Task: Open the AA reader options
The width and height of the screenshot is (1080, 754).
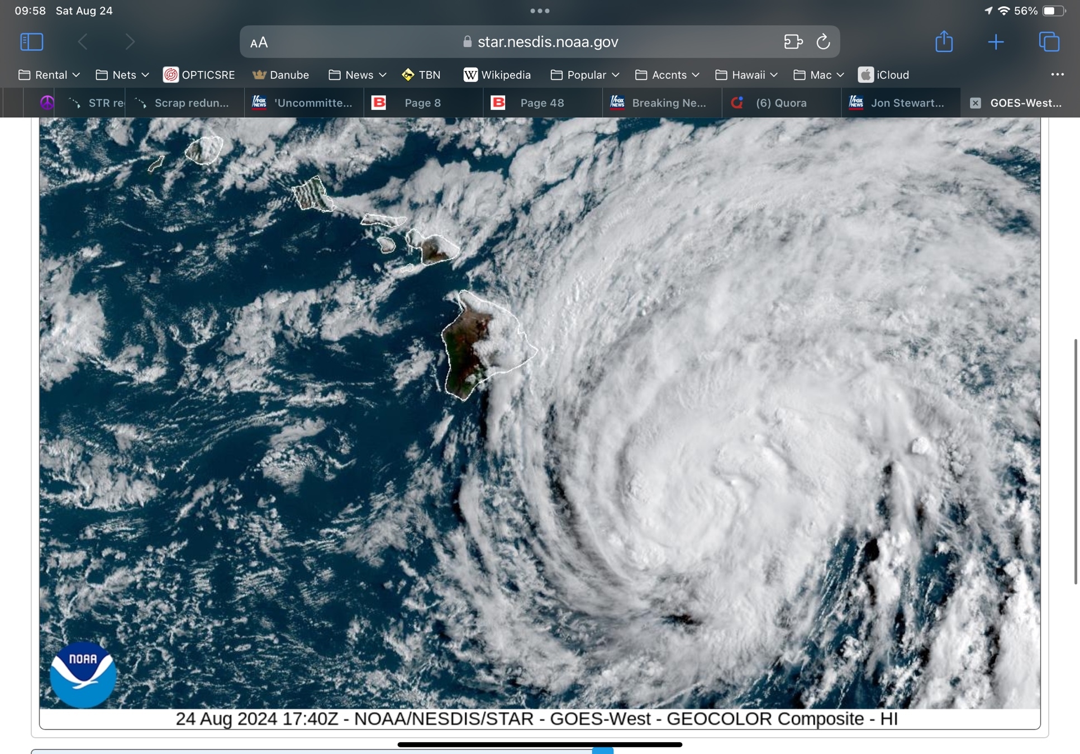Action: coord(259,42)
